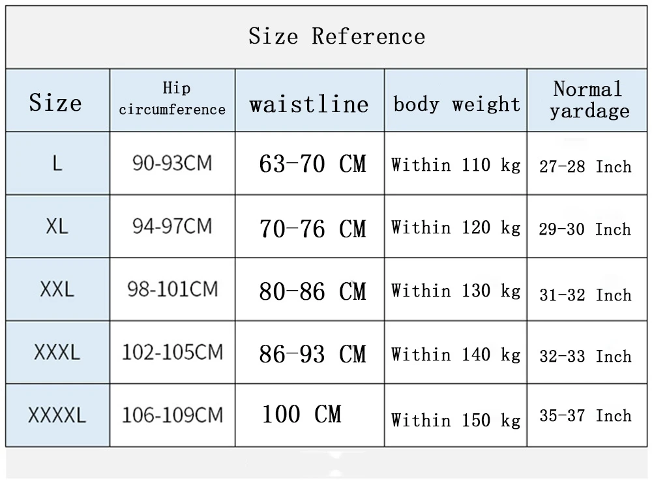Select the 63-70 CM waistline cell

coord(312,164)
